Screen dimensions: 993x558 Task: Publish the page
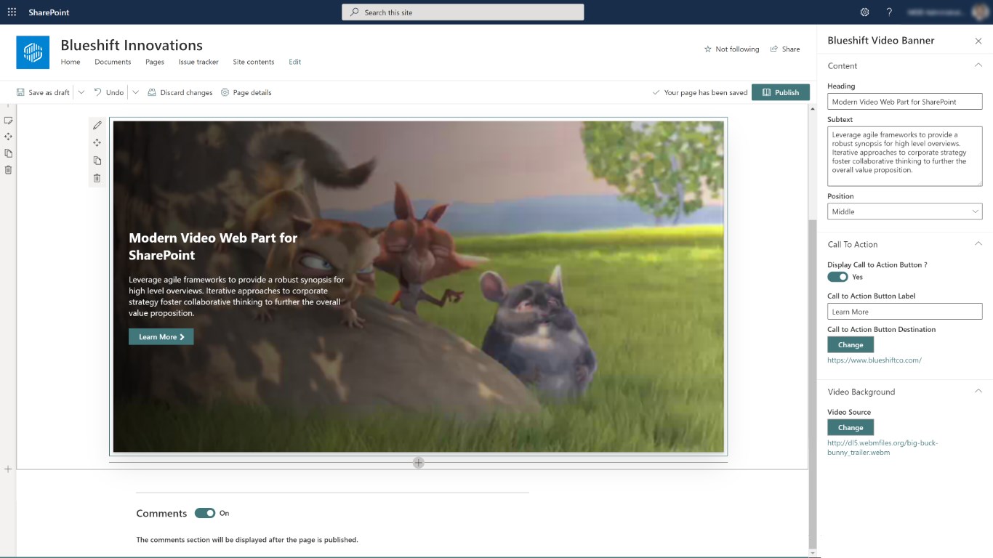(x=781, y=92)
